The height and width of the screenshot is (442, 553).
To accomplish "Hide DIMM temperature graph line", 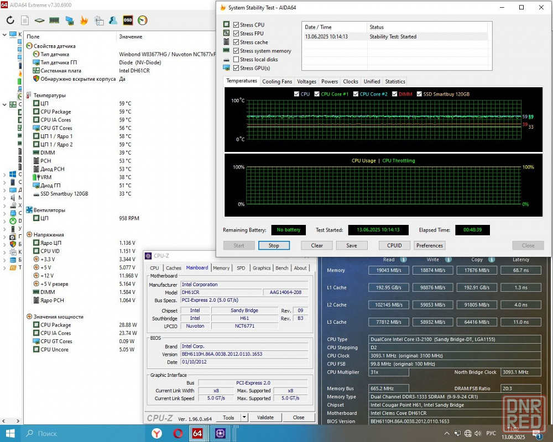I will (395, 94).
